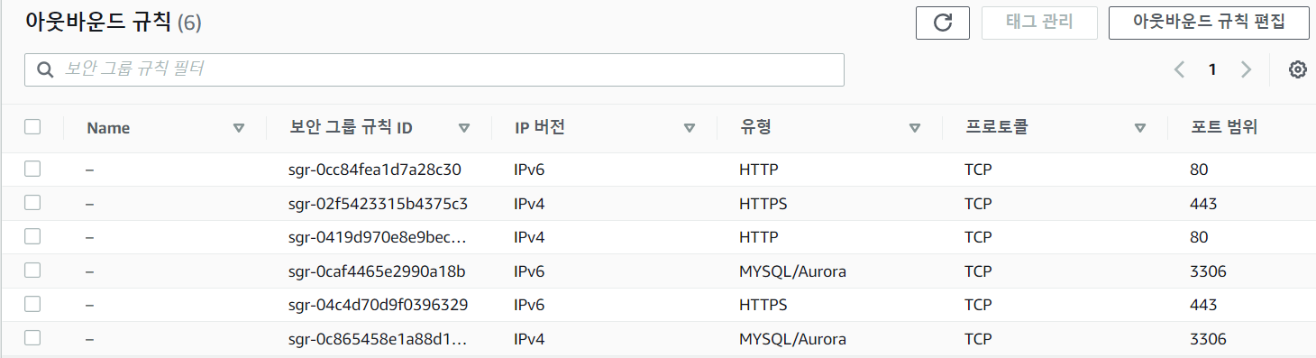The height and width of the screenshot is (358, 1316).
Task: Sort by IP 버전 column arrow
Action: tap(690, 128)
